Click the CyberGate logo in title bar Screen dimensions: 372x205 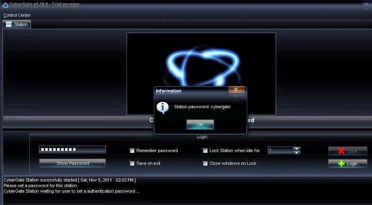(5, 5)
